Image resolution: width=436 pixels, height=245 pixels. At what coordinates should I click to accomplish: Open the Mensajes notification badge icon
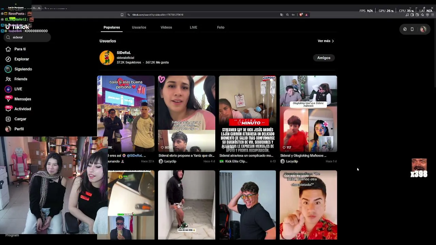(8, 99)
